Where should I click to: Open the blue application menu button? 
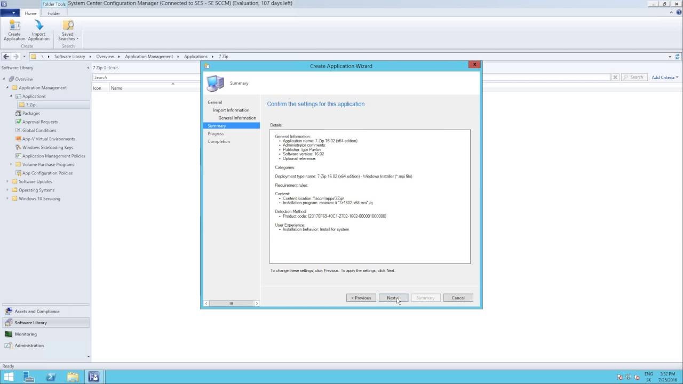pyautogui.click(x=10, y=13)
